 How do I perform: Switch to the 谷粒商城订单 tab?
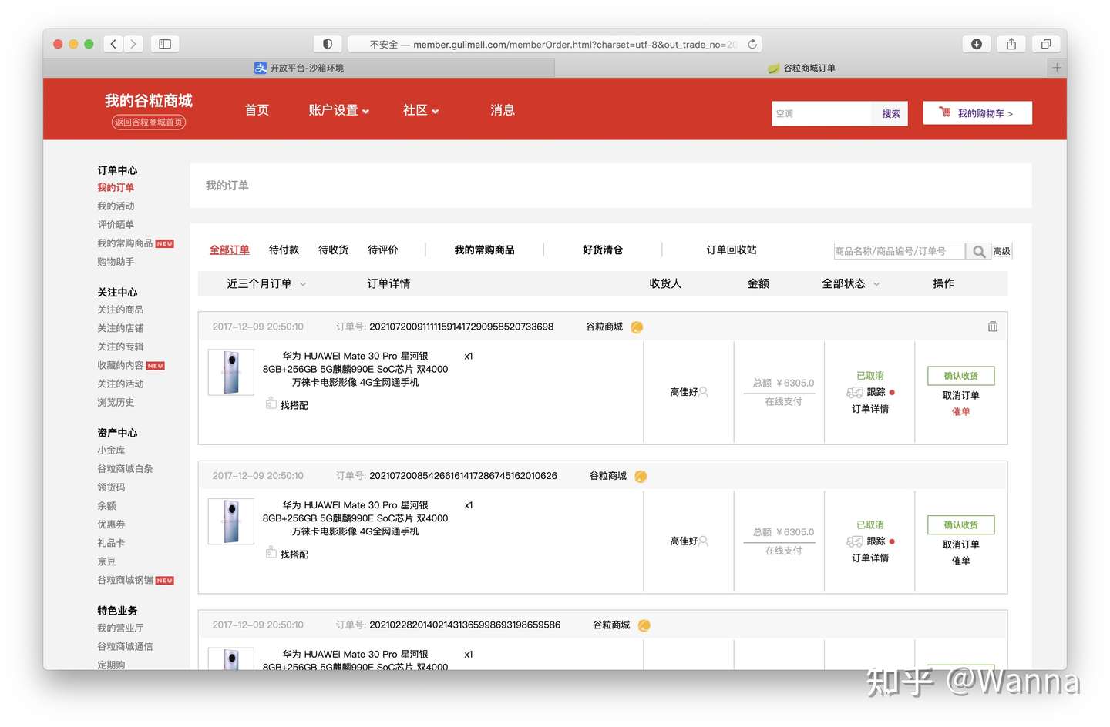802,68
